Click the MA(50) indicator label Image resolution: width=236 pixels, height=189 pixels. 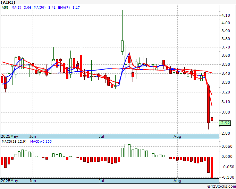pyautogui.click(x=40, y=8)
